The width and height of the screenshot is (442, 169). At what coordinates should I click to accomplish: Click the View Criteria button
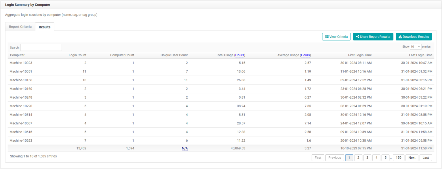[x=336, y=37]
